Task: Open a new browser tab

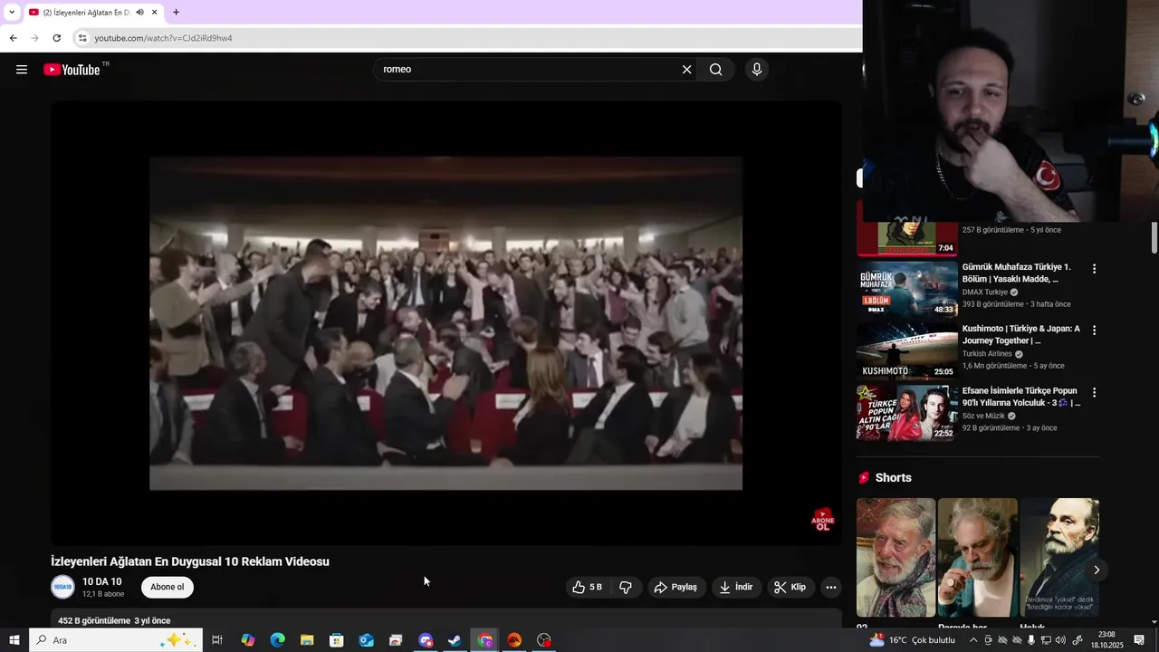Action: [176, 13]
